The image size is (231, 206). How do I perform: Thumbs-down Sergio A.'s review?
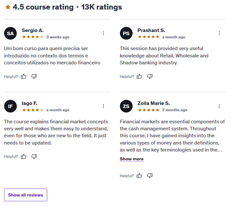click(34, 76)
